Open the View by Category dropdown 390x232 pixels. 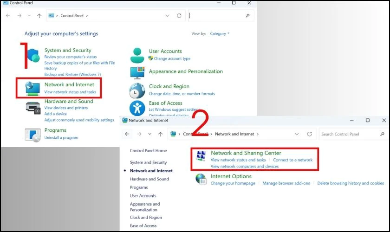[219, 34]
